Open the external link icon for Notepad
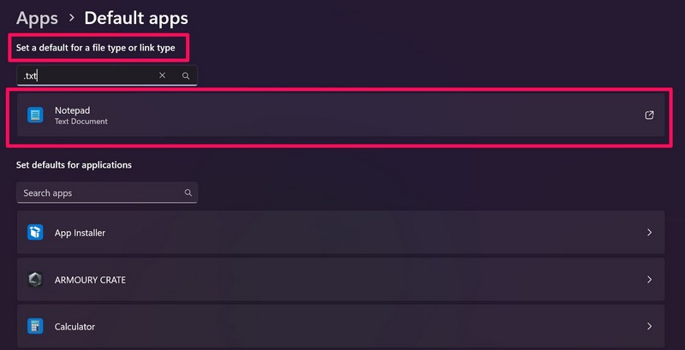 tap(649, 116)
